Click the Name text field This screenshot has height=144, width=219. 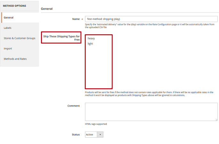[151, 19]
